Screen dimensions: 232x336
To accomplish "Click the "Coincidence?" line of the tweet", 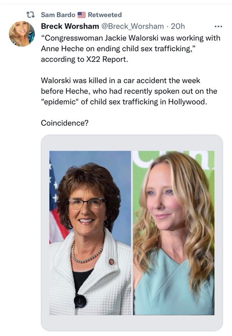I will [65, 123].
